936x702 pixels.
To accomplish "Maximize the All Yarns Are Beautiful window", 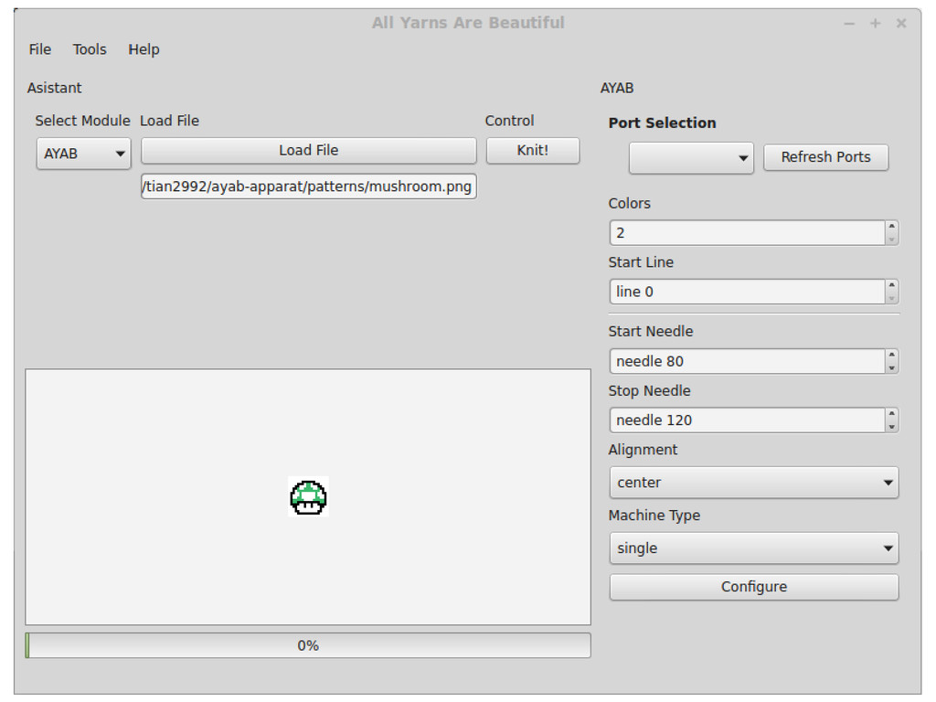I will [875, 23].
